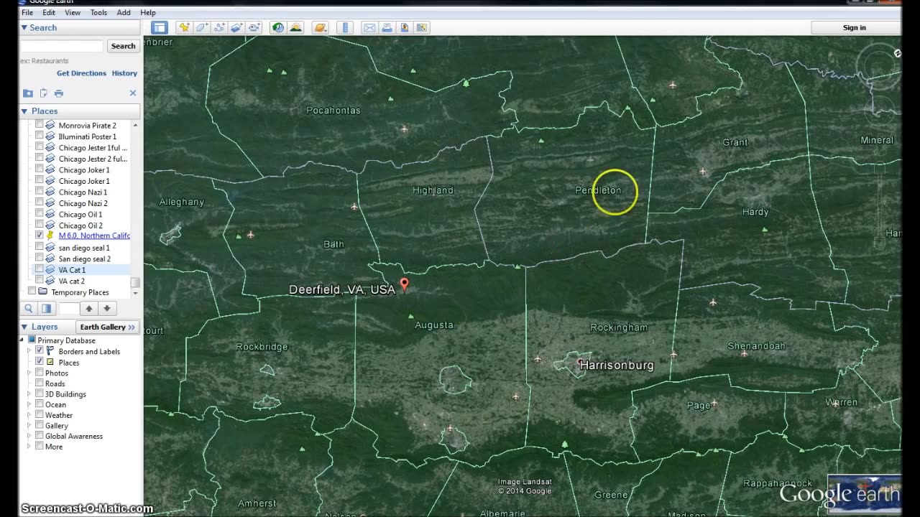Click the Save Image icon

404,27
